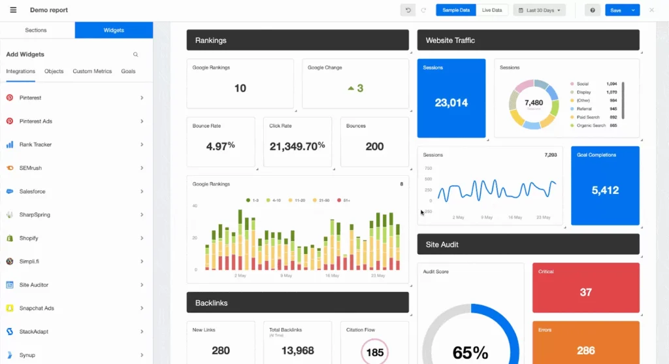The height and width of the screenshot is (364, 669).
Task: Click the Rank Tracker bar chart icon
Action: (10, 144)
